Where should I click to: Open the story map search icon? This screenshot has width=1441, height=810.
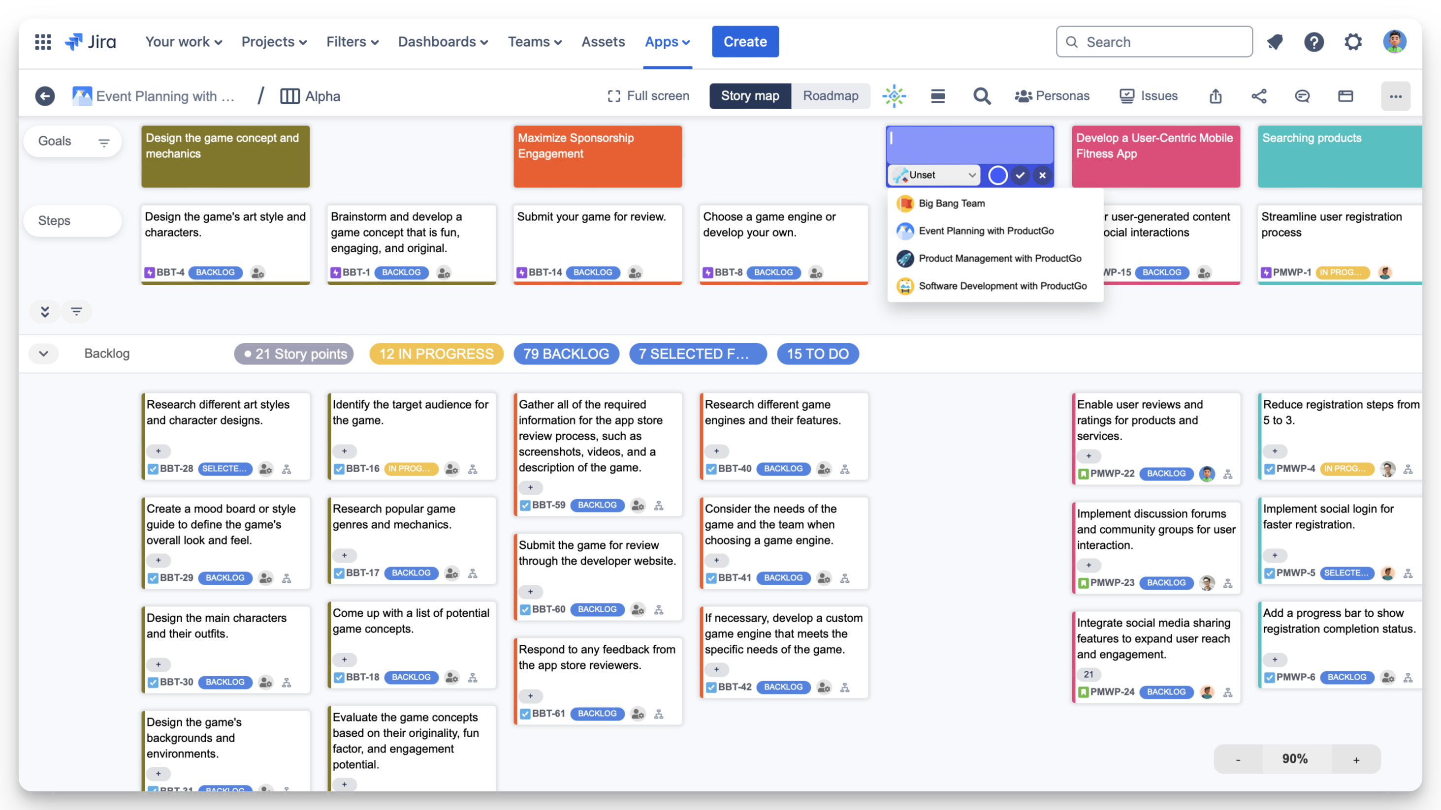[x=982, y=95]
